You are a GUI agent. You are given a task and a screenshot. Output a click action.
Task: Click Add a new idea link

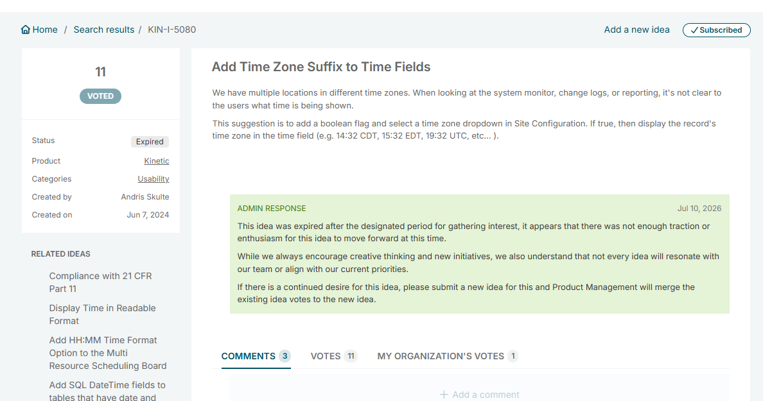click(x=636, y=30)
